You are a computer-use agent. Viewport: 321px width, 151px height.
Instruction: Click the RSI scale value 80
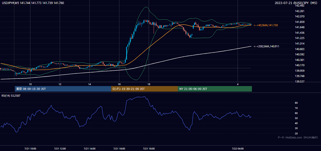[x=296, y=103]
